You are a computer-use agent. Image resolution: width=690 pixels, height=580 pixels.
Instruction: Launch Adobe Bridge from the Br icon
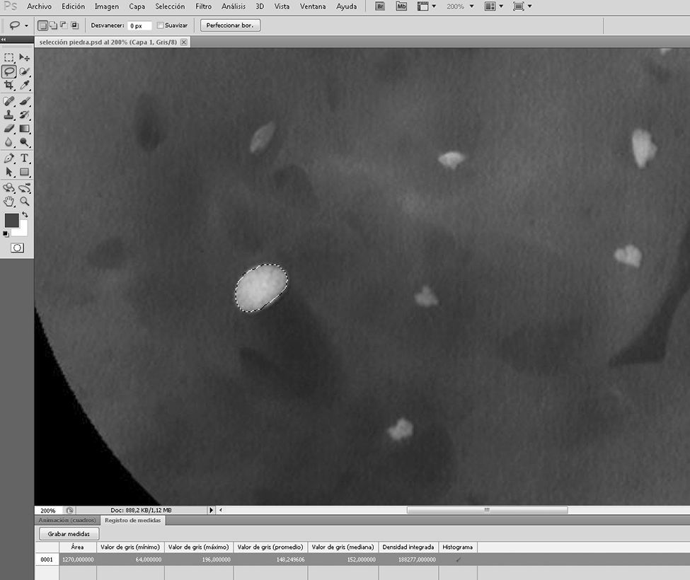tap(380, 6)
